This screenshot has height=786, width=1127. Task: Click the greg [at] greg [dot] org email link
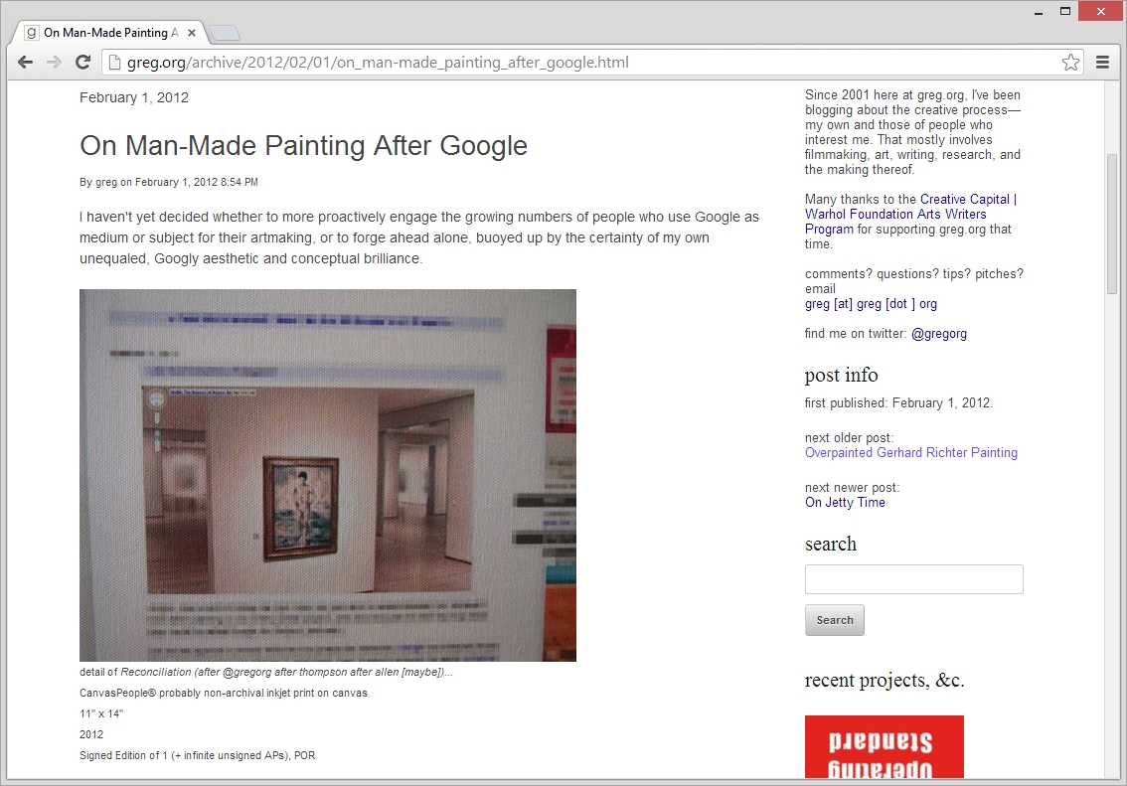(871, 304)
